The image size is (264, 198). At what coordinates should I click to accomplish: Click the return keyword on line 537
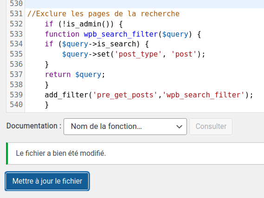point(58,75)
